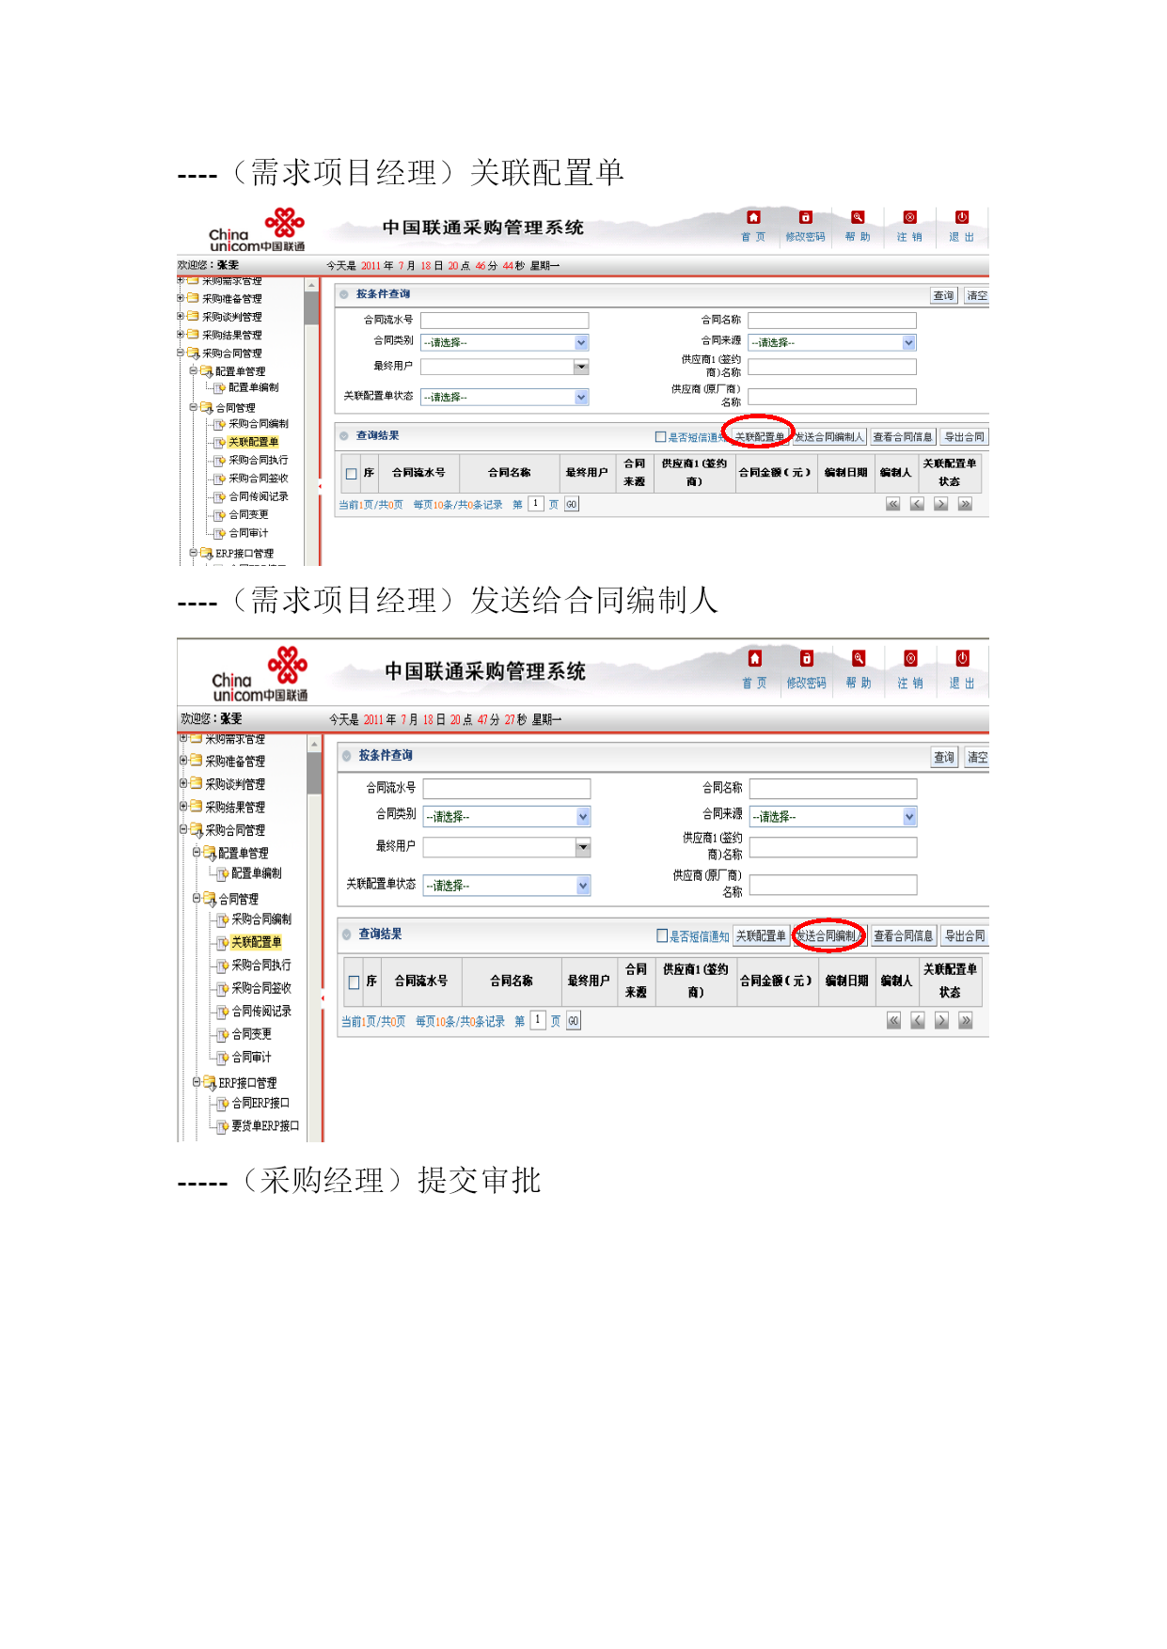This screenshot has height=1649, width=1167.
Task: Click the 注销 icon in upper screenshot
Action: pos(909,217)
